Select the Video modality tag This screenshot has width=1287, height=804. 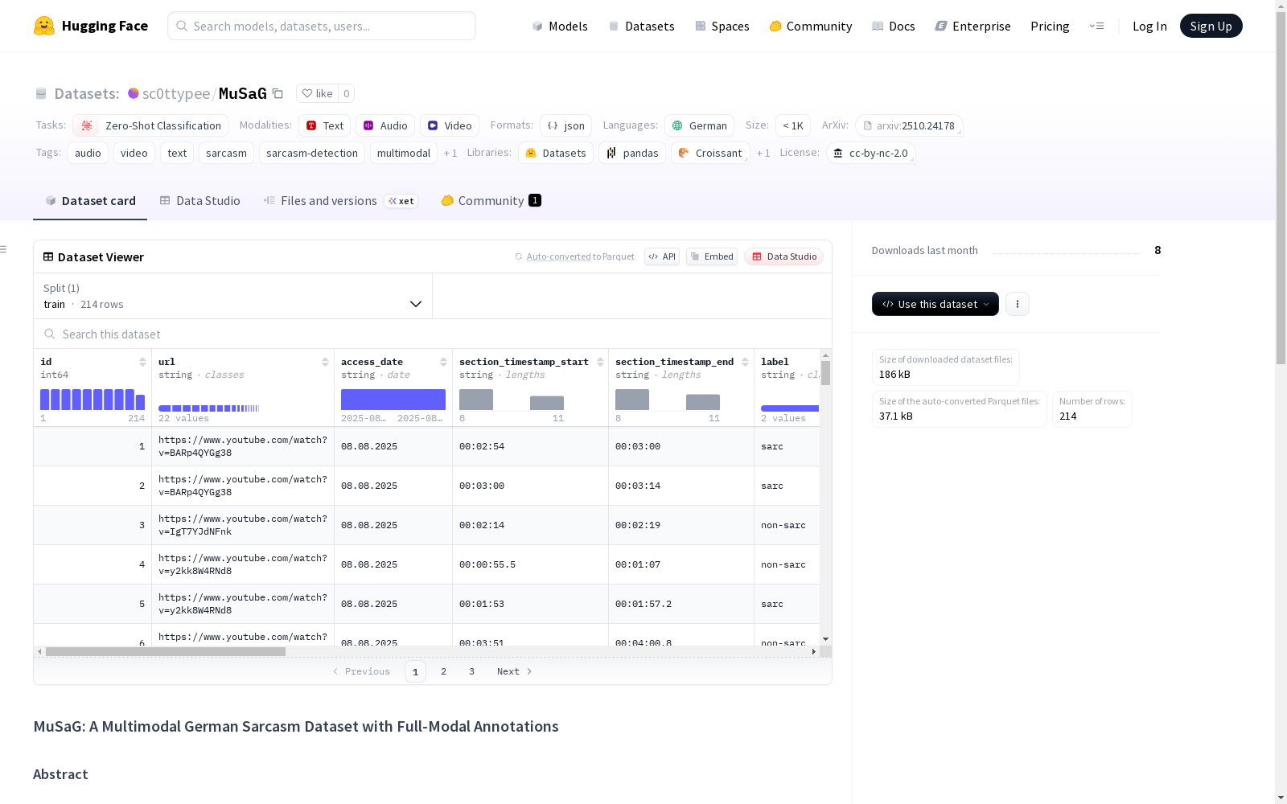[x=450, y=125]
